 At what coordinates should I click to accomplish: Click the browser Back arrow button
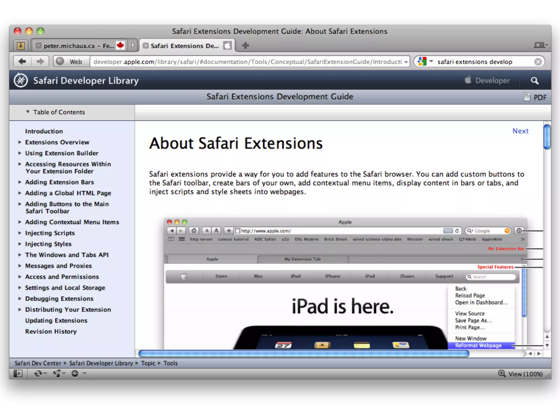22,62
